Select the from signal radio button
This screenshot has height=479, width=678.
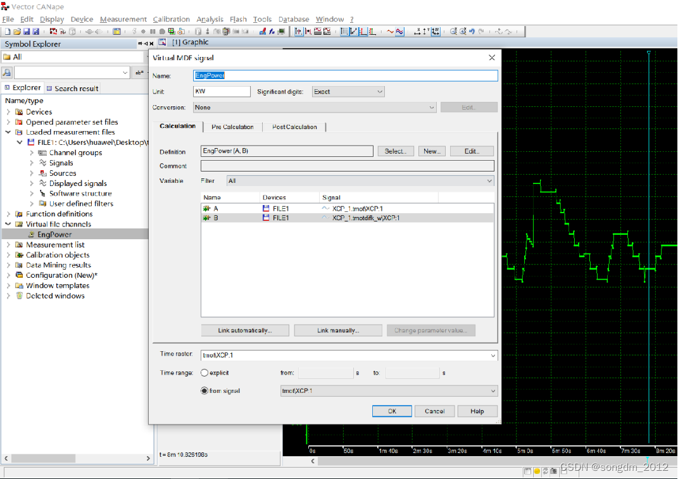(204, 391)
